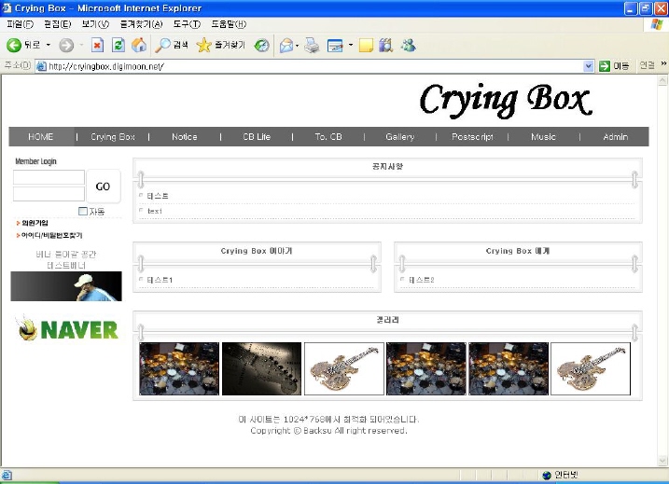Go to the browser Home icon

[139, 45]
